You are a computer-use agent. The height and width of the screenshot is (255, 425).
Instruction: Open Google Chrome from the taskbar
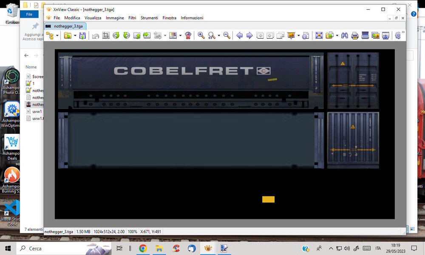pos(143,248)
